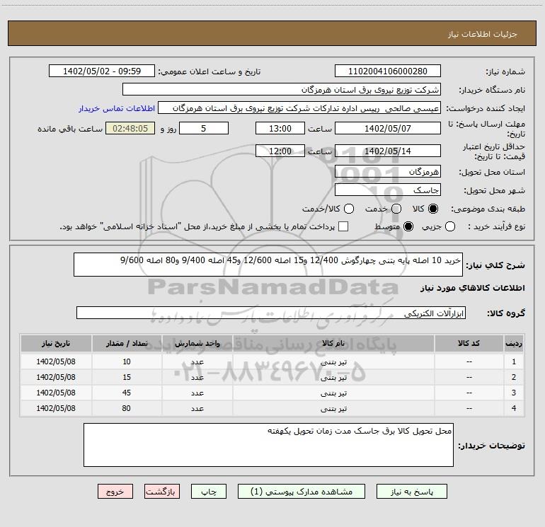Click the واحد شمارش column header
The width and height of the screenshot is (545, 527).
[197, 343]
